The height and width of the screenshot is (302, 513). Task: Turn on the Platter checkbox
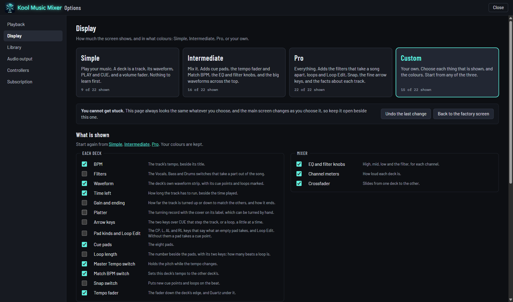[84, 213]
